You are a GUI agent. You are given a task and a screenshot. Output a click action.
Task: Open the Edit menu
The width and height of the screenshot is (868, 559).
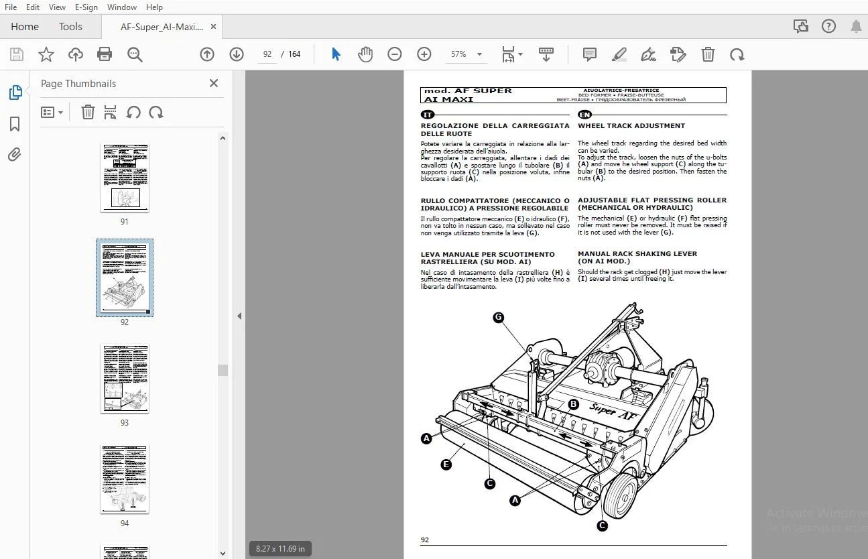pyautogui.click(x=32, y=7)
